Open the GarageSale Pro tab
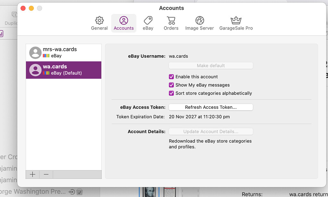The height and width of the screenshot is (197, 328). pyautogui.click(x=236, y=23)
